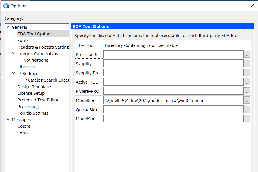Open Colors under Messages
Viewport: 258px width, 172px height.
pyautogui.click(x=24, y=126)
